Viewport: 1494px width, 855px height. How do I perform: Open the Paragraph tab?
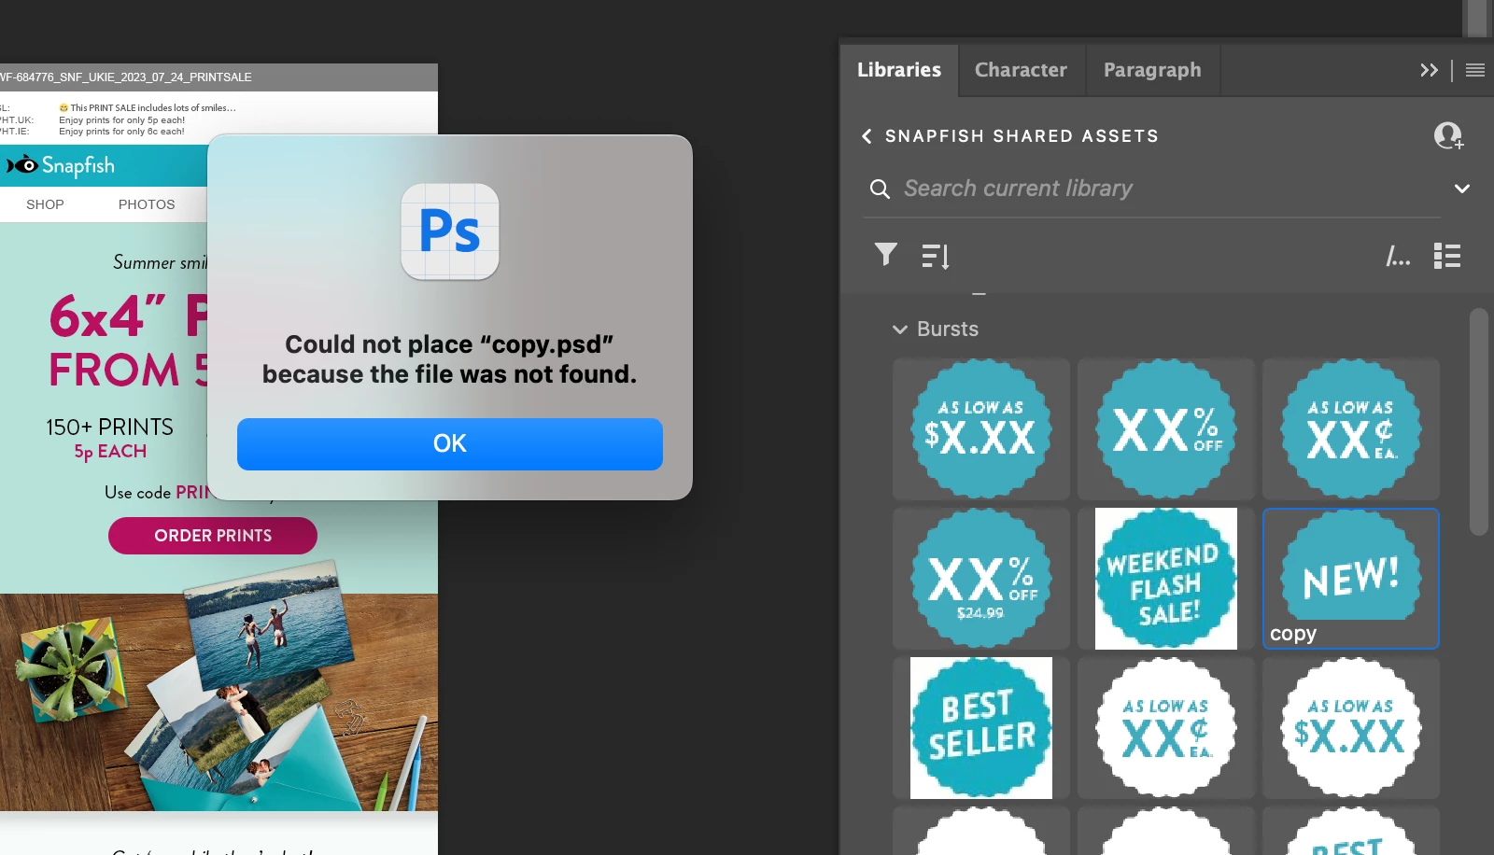(x=1152, y=70)
